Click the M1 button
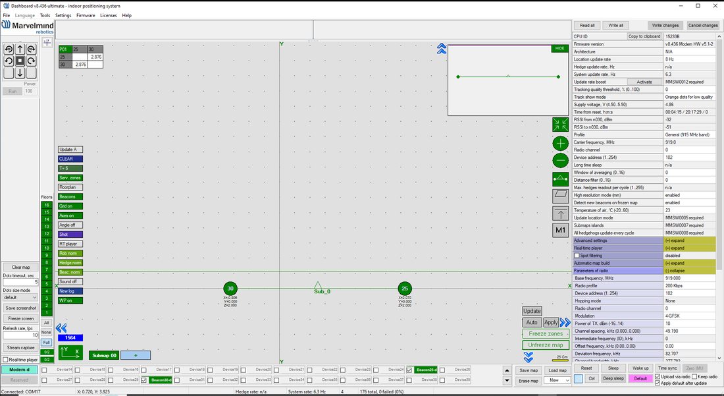Screen dimensions: 724x396 point(561,230)
